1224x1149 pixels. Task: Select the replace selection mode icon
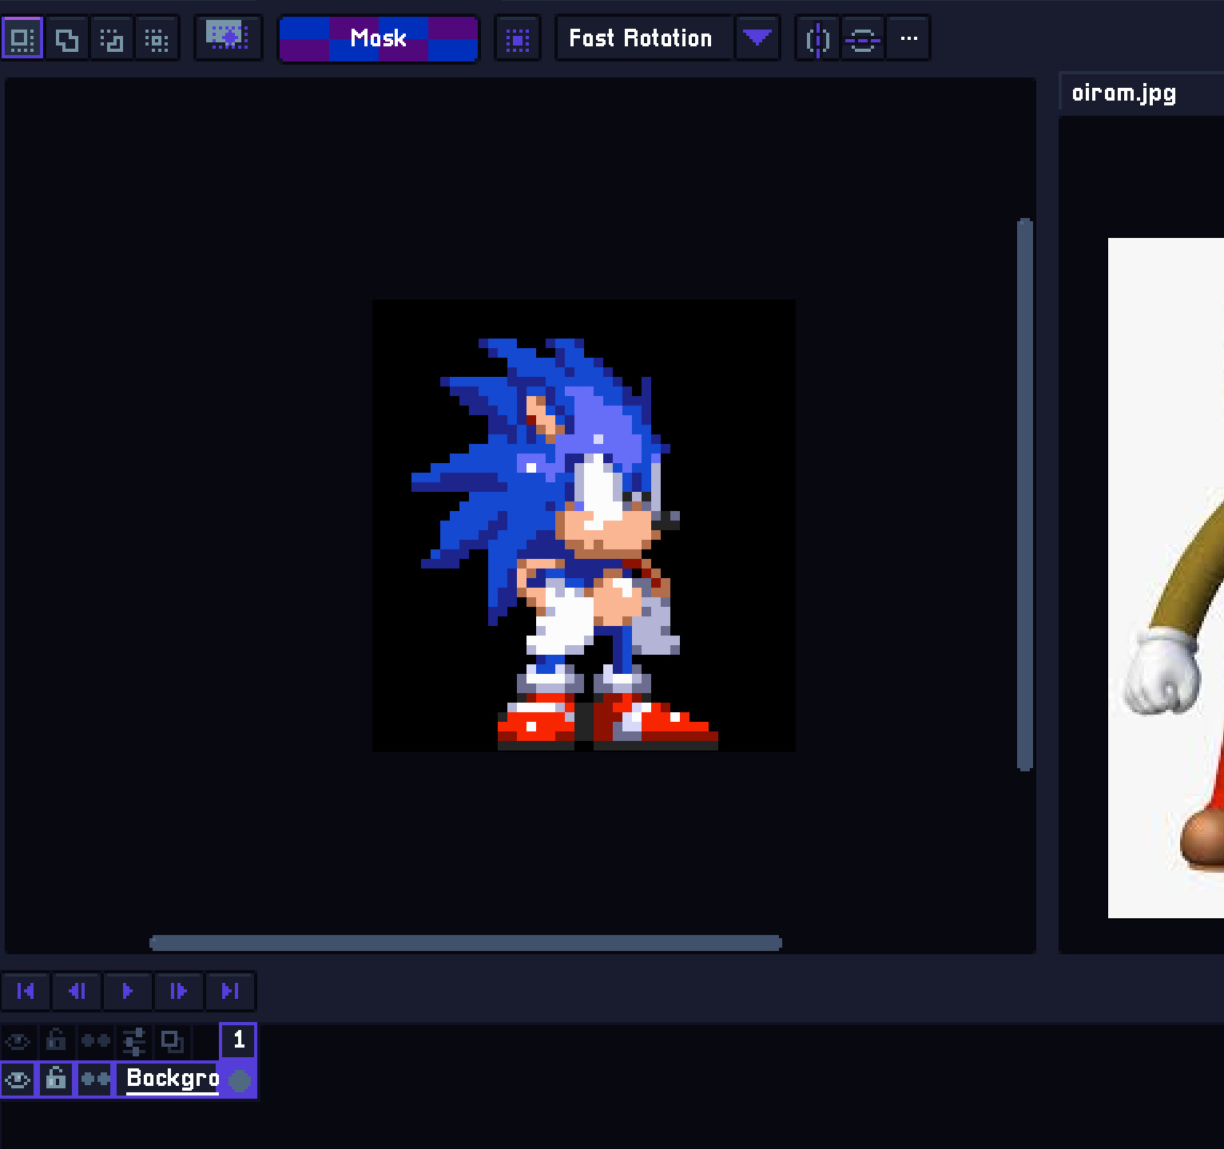pos(22,38)
